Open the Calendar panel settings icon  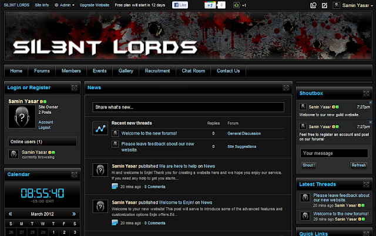coord(75,174)
